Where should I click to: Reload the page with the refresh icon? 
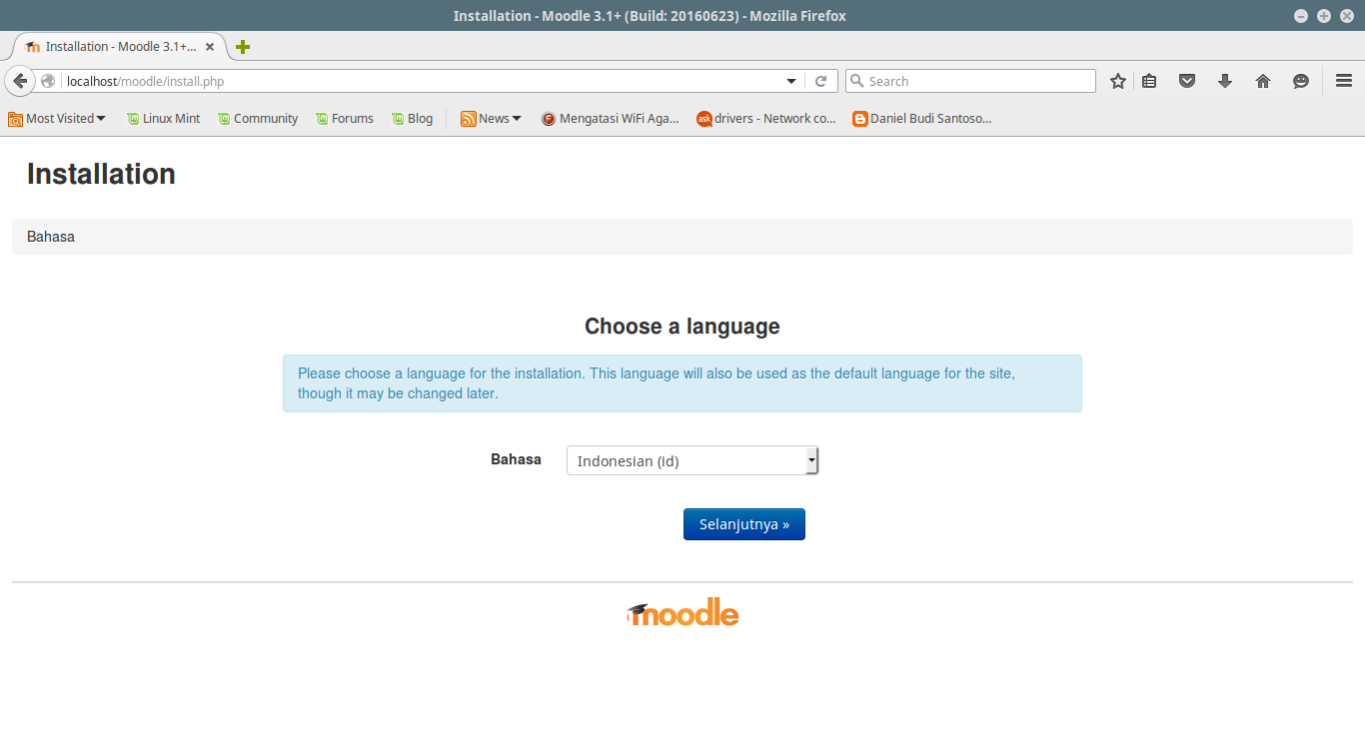tap(821, 81)
